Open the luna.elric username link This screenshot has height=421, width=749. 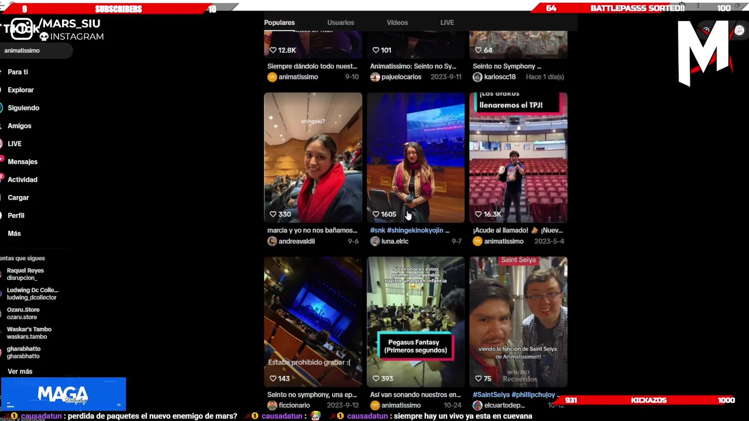(395, 241)
